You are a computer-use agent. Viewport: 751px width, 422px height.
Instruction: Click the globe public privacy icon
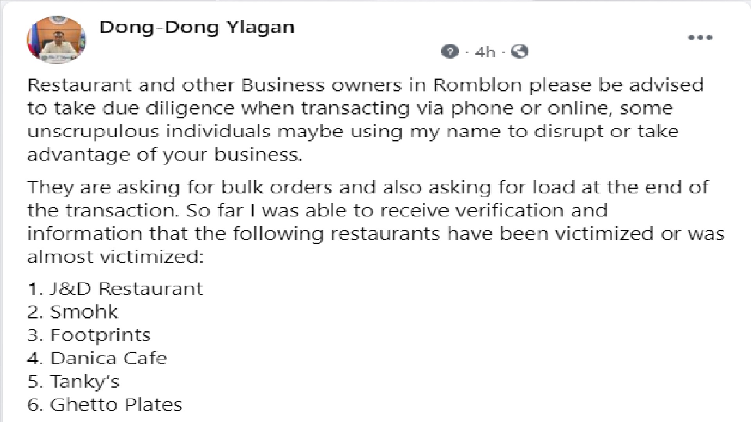click(519, 51)
